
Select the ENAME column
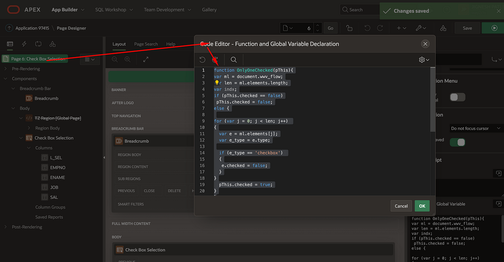(53, 177)
